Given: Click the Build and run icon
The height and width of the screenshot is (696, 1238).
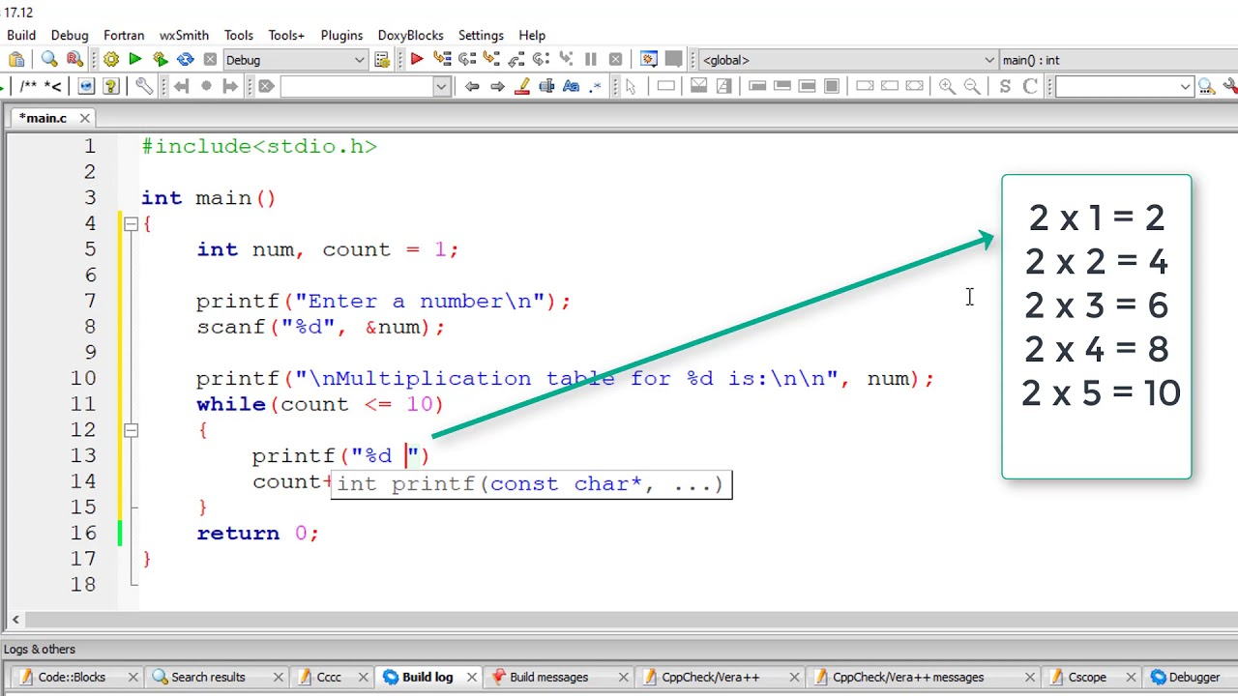Looking at the screenshot, I should point(161,60).
